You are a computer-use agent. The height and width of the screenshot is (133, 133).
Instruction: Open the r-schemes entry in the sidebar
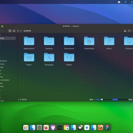(5, 80)
